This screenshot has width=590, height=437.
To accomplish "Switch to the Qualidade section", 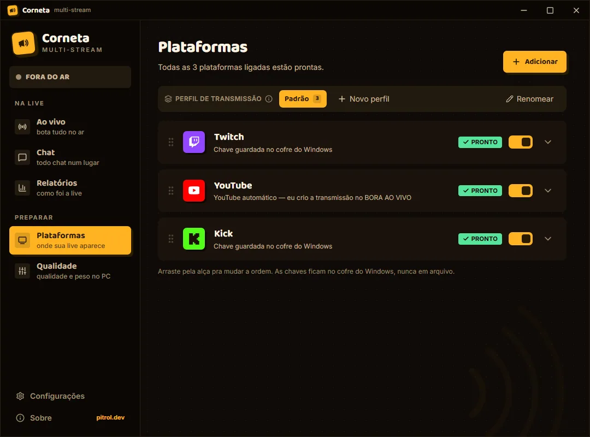I will [70, 270].
